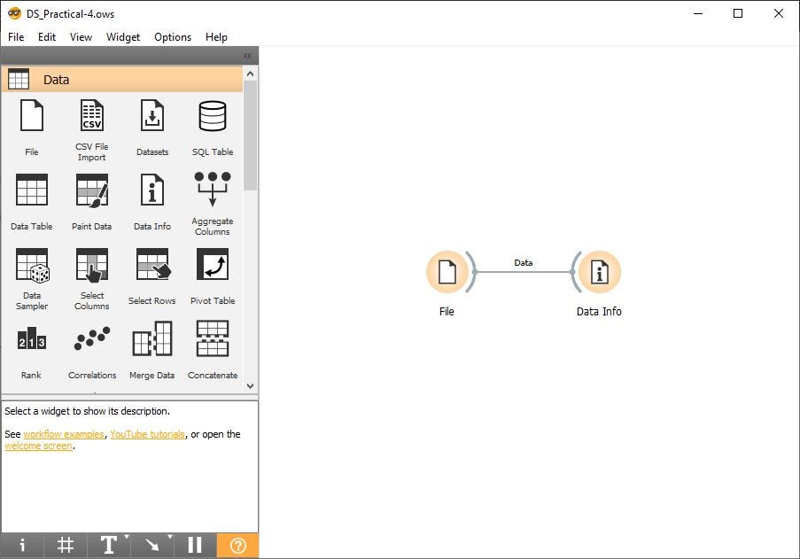Open the Help menu
800x559 pixels.
coord(216,36)
